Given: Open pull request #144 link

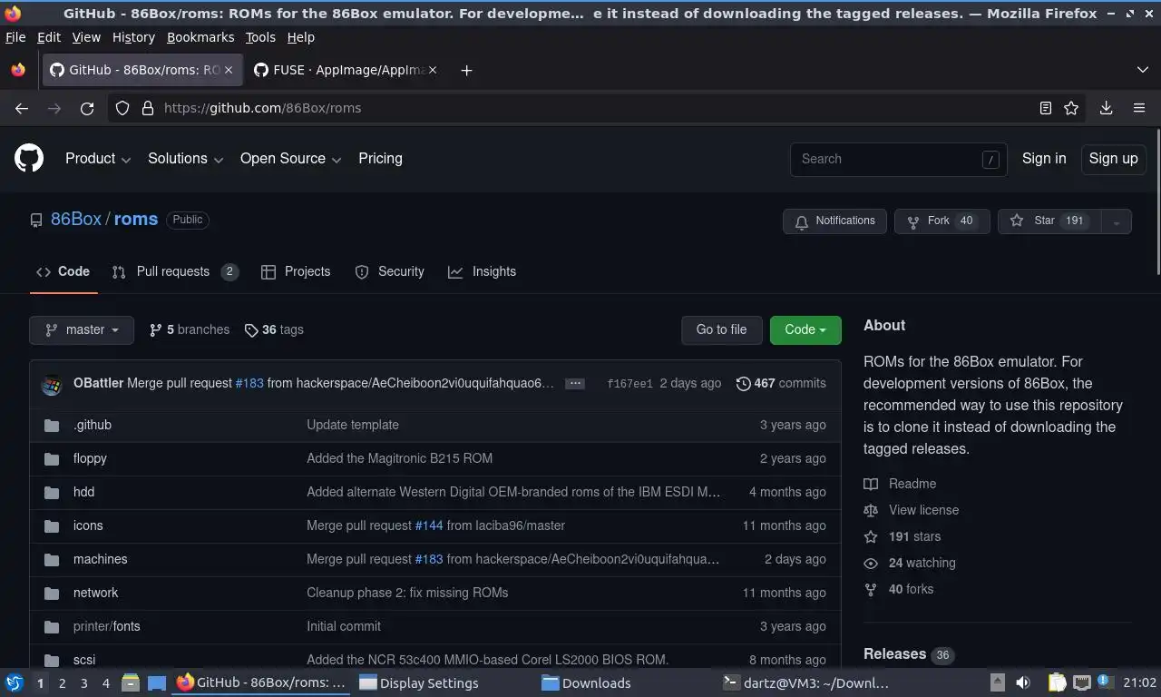Looking at the screenshot, I should coord(429,525).
